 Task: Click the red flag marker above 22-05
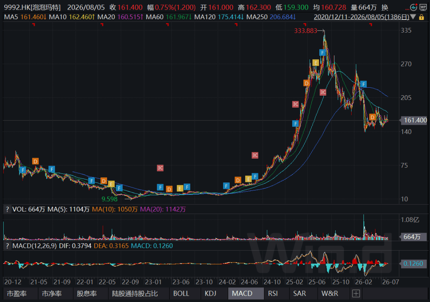coord(102,25)
